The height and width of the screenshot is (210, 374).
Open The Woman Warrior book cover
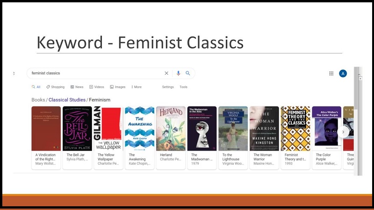(264, 128)
